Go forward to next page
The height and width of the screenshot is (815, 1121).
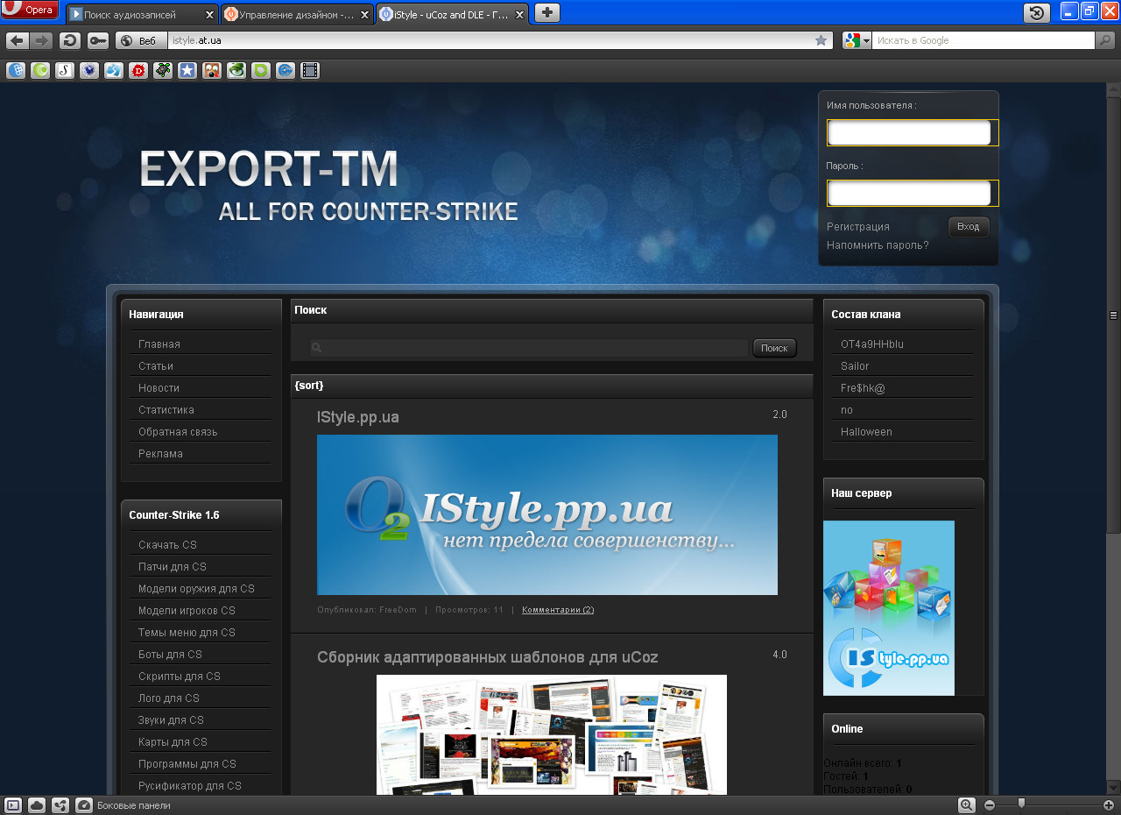[41, 40]
